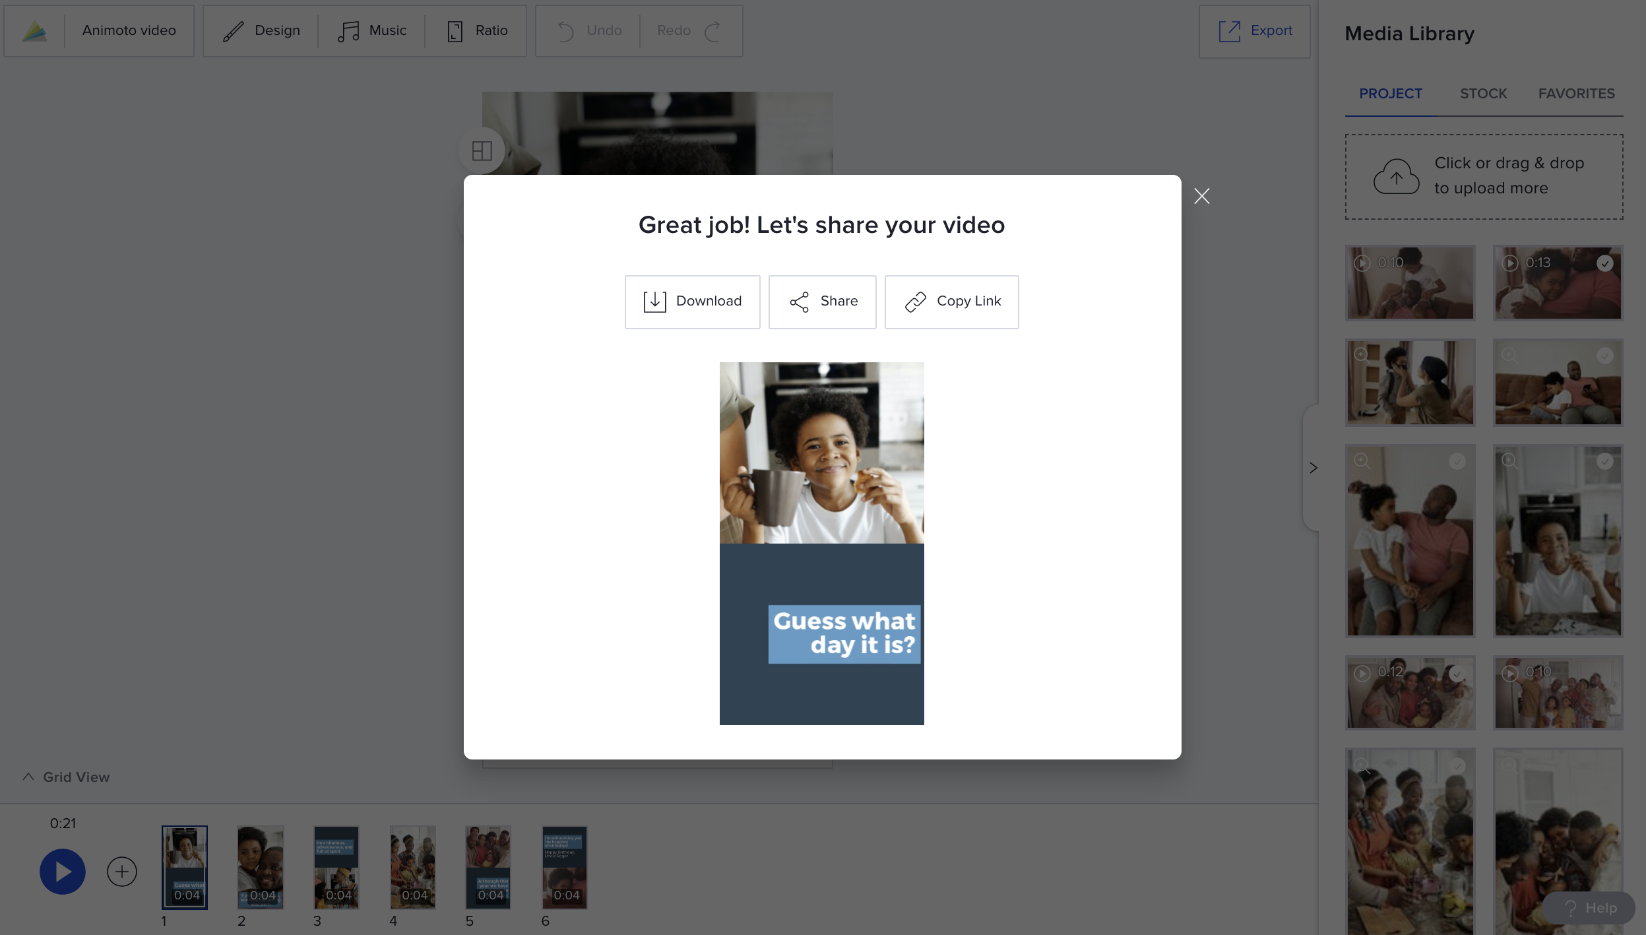Open the layout icon beside canvas
The image size is (1646, 935).
tap(482, 151)
